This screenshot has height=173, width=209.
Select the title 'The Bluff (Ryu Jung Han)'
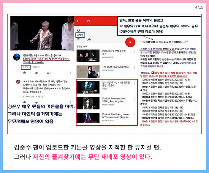coord(115,67)
